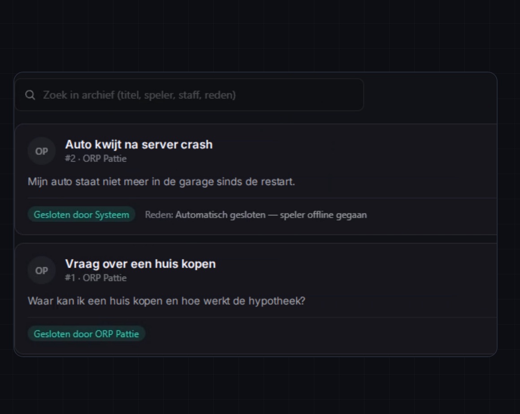The image size is (520, 414).
Task: Select the '#1 · ORP Pattie' subtitle
Action: pyautogui.click(x=96, y=278)
